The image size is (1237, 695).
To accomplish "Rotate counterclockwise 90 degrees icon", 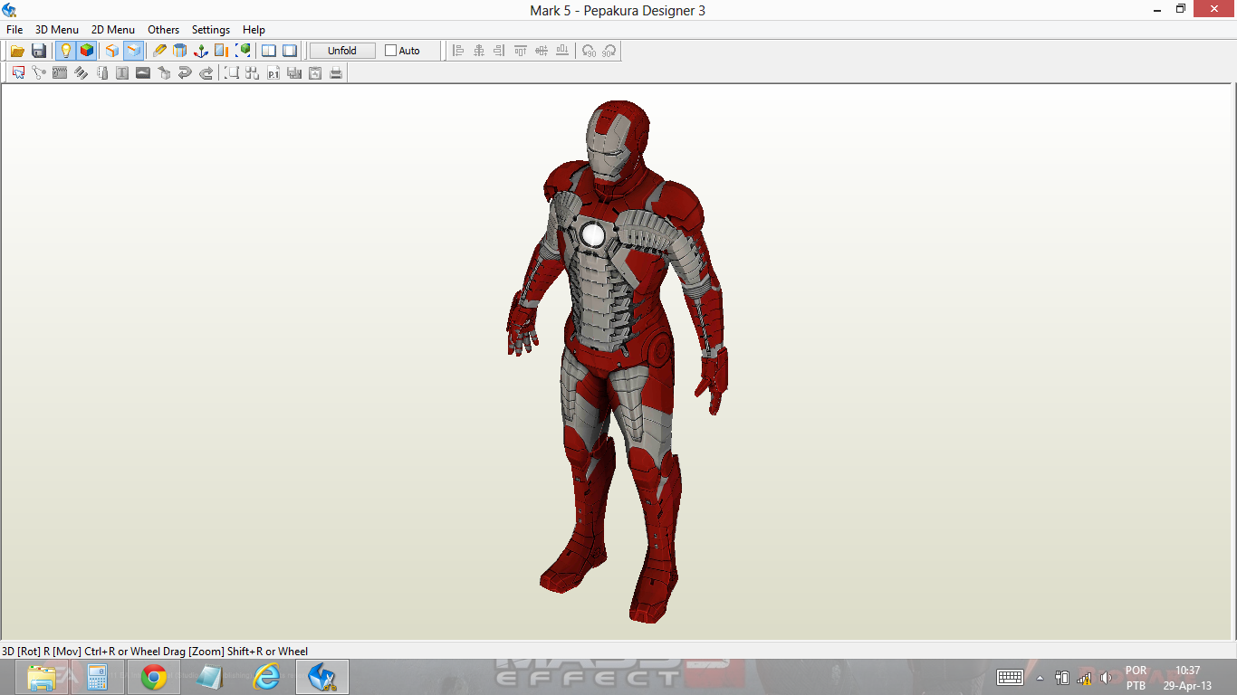I will (x=589, y=51).
